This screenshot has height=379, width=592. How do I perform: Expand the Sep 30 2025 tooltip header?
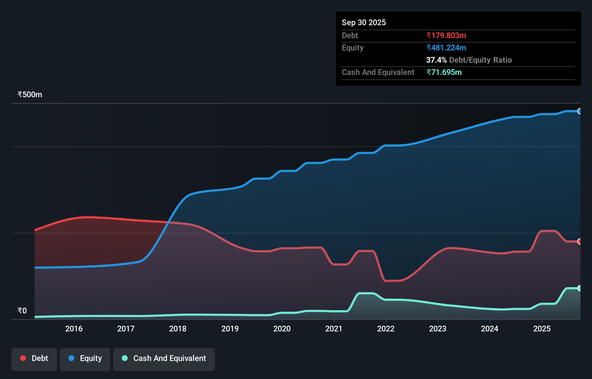[364, 22]
